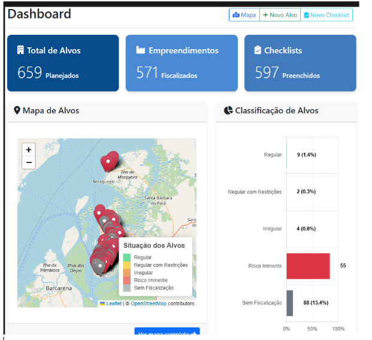
Task: Click the location pin icon beside Mapa de Alvos
Action: [17, 110]
